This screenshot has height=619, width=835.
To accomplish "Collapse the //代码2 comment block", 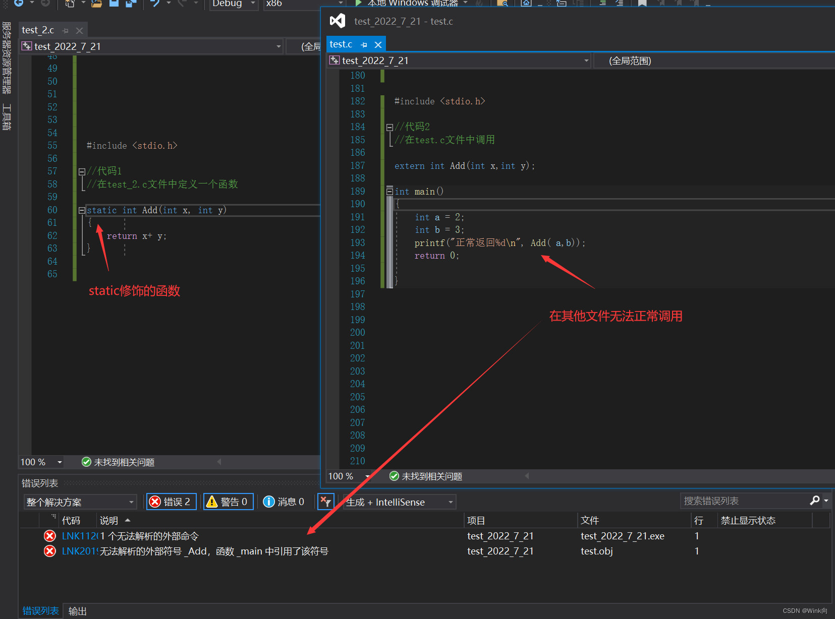I will coord(389,128).
